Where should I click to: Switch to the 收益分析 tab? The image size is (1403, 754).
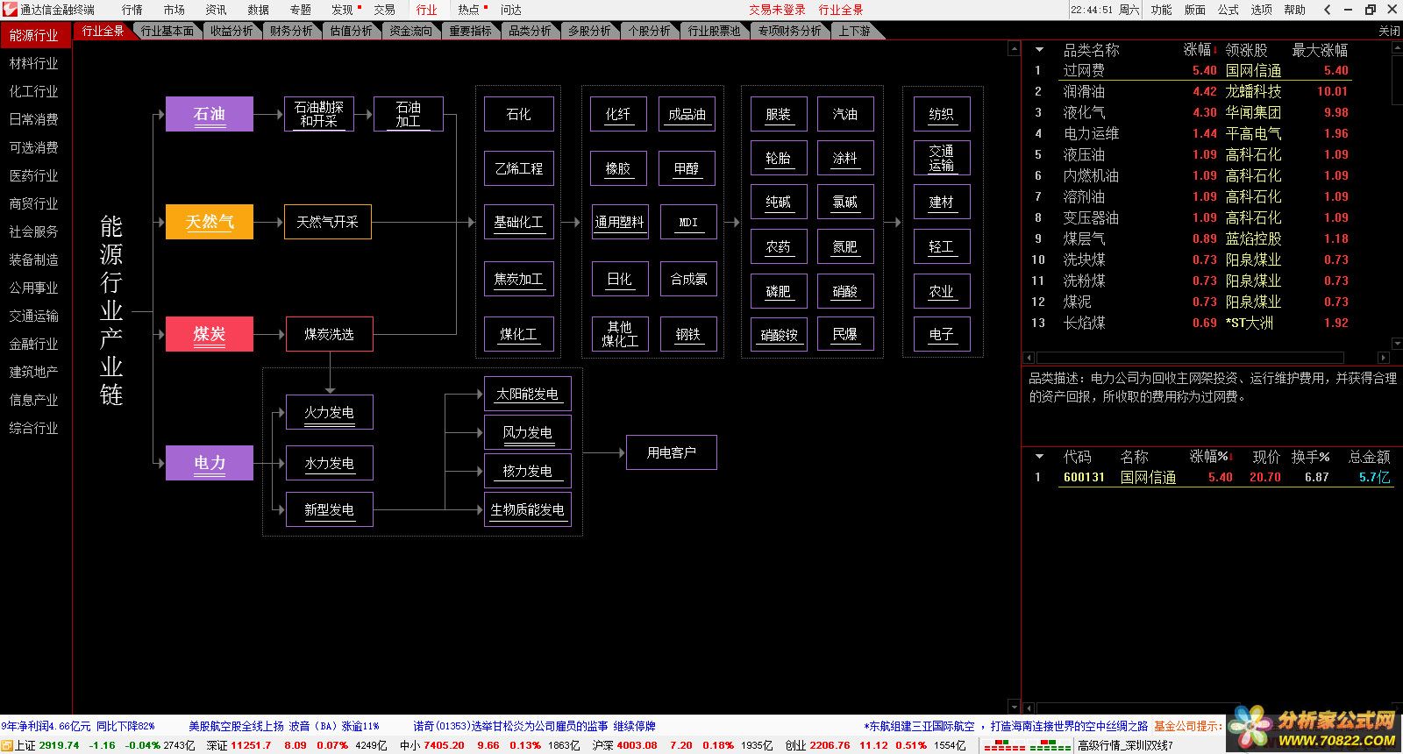231,31
